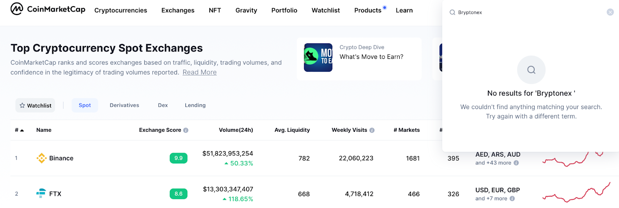Image resolution: width=619 pixels, height=208 pixels.
Task: Click the Binance volume sparkline chart
Action: tap(573, 159)
